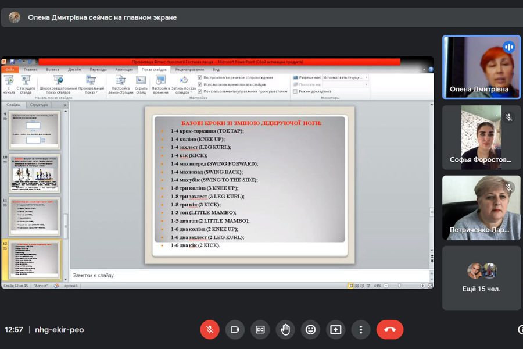Uncheck 'Использовать время показа слайдов'
The height and width of the screenshot is (349, 523).
click(x=200, y=84)
